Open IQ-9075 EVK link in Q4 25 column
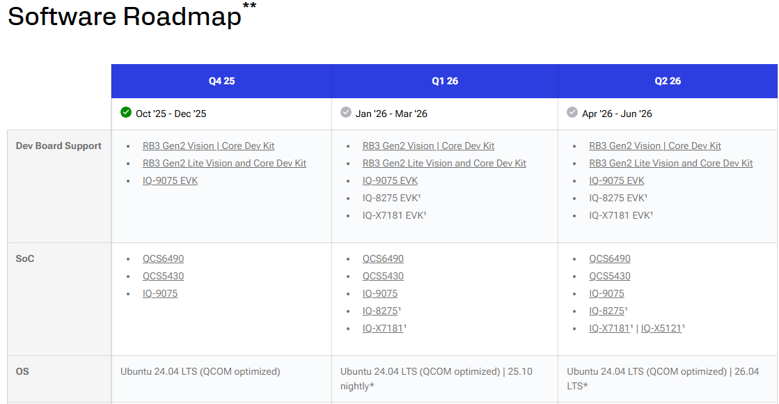The width and height of the screenshot is (779, 404). click(170, 180)
